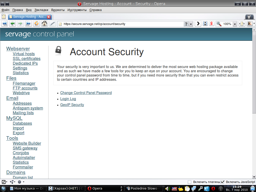This screenshot has height=192, width=256.
Task: Open the Файл menu
Action: (x=5, y=10)
